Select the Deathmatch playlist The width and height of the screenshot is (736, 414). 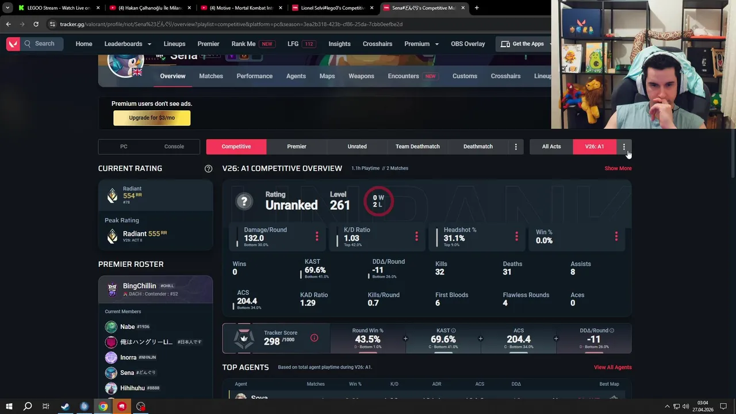tap(478, 147)
